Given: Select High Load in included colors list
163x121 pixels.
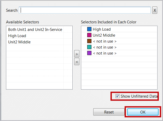Looking at the screenshot, I should [102, 29].
